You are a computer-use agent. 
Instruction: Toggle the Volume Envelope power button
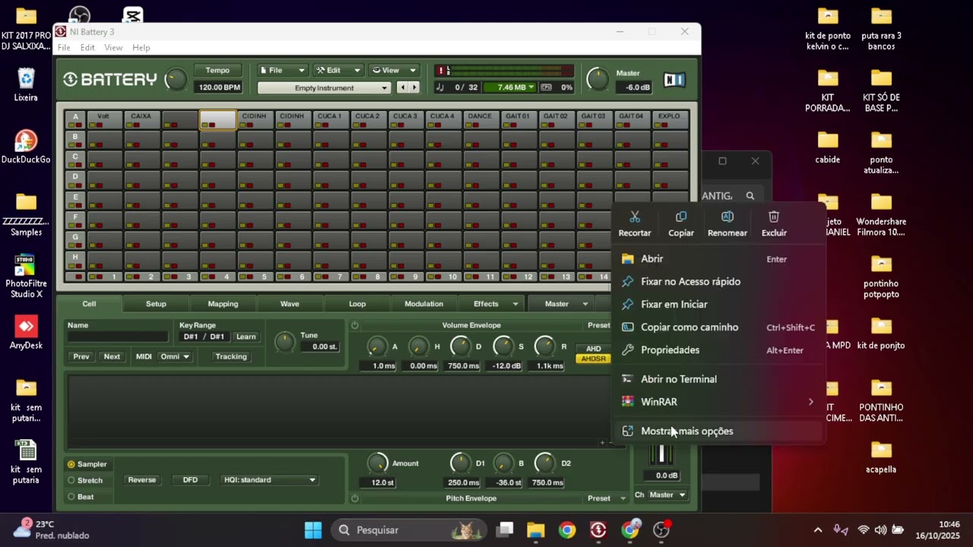(355, 325)
